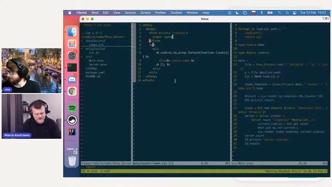The image size is (332, 187).
Task: Collapse the src/ folder in file tree
Action: tap(89, 57)
